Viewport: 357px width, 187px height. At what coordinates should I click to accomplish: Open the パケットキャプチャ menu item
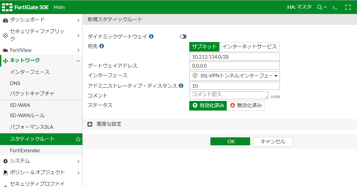tap(32, 93)
